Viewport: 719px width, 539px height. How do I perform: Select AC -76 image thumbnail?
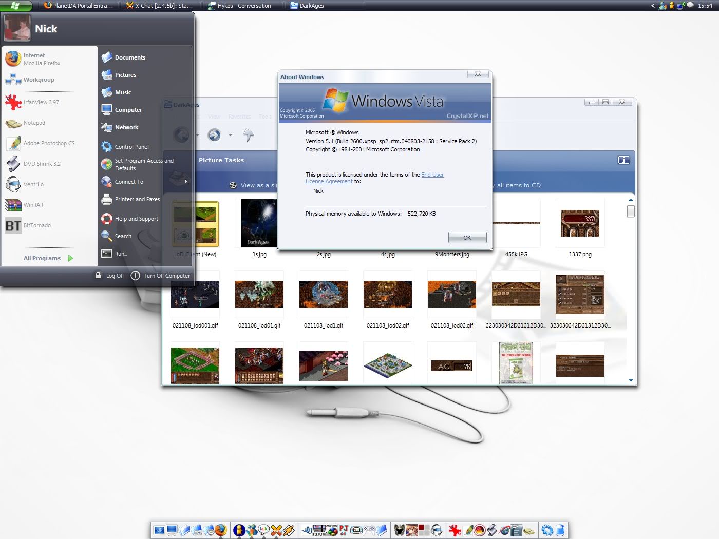click(452, 365)
